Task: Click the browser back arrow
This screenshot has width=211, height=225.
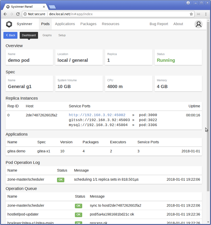Action: point(5,14)
